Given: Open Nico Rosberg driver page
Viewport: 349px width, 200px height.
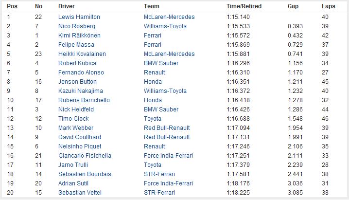Looking at the screenshot, I should tap(77, 26).
